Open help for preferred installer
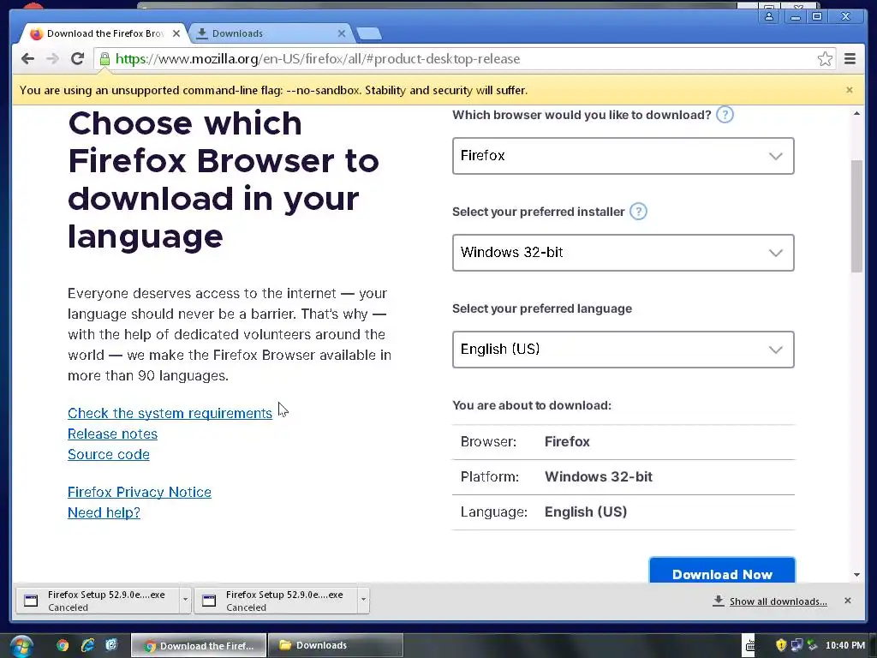Screen dimensions: 877x658 tap(638, 212)
